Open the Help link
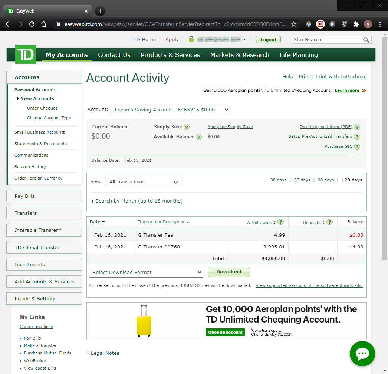Viewport: 388px width, 374px height. [x=288, y=77]
